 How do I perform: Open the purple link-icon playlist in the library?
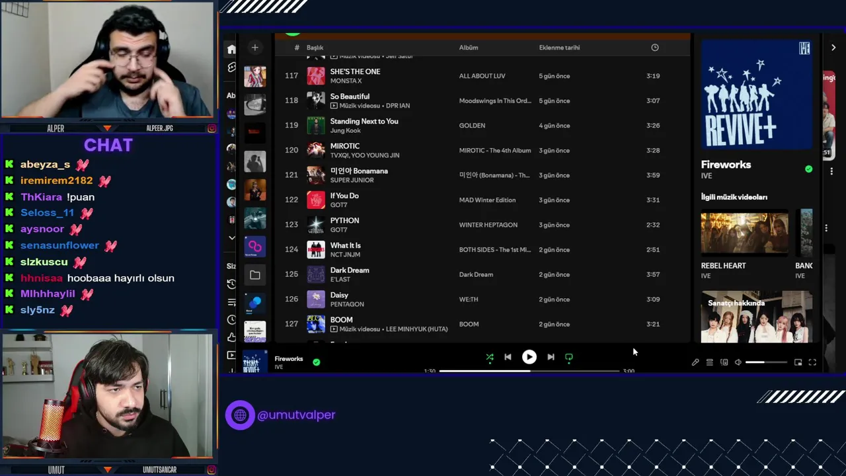coord(255,247)
